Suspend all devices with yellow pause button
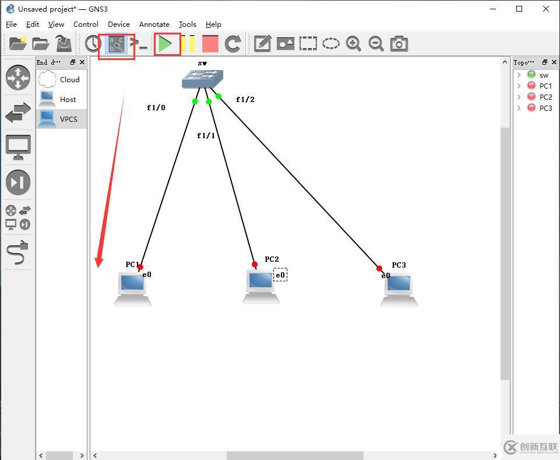 pos(188,44)
